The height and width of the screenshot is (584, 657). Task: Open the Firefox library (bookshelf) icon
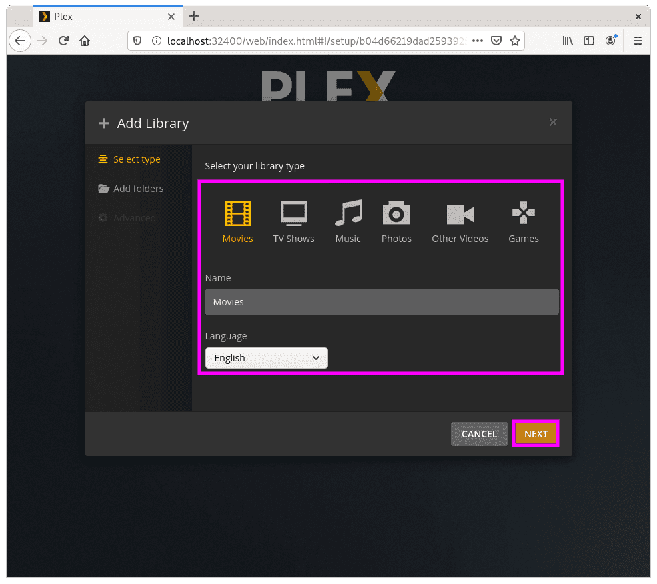(568, 41)
